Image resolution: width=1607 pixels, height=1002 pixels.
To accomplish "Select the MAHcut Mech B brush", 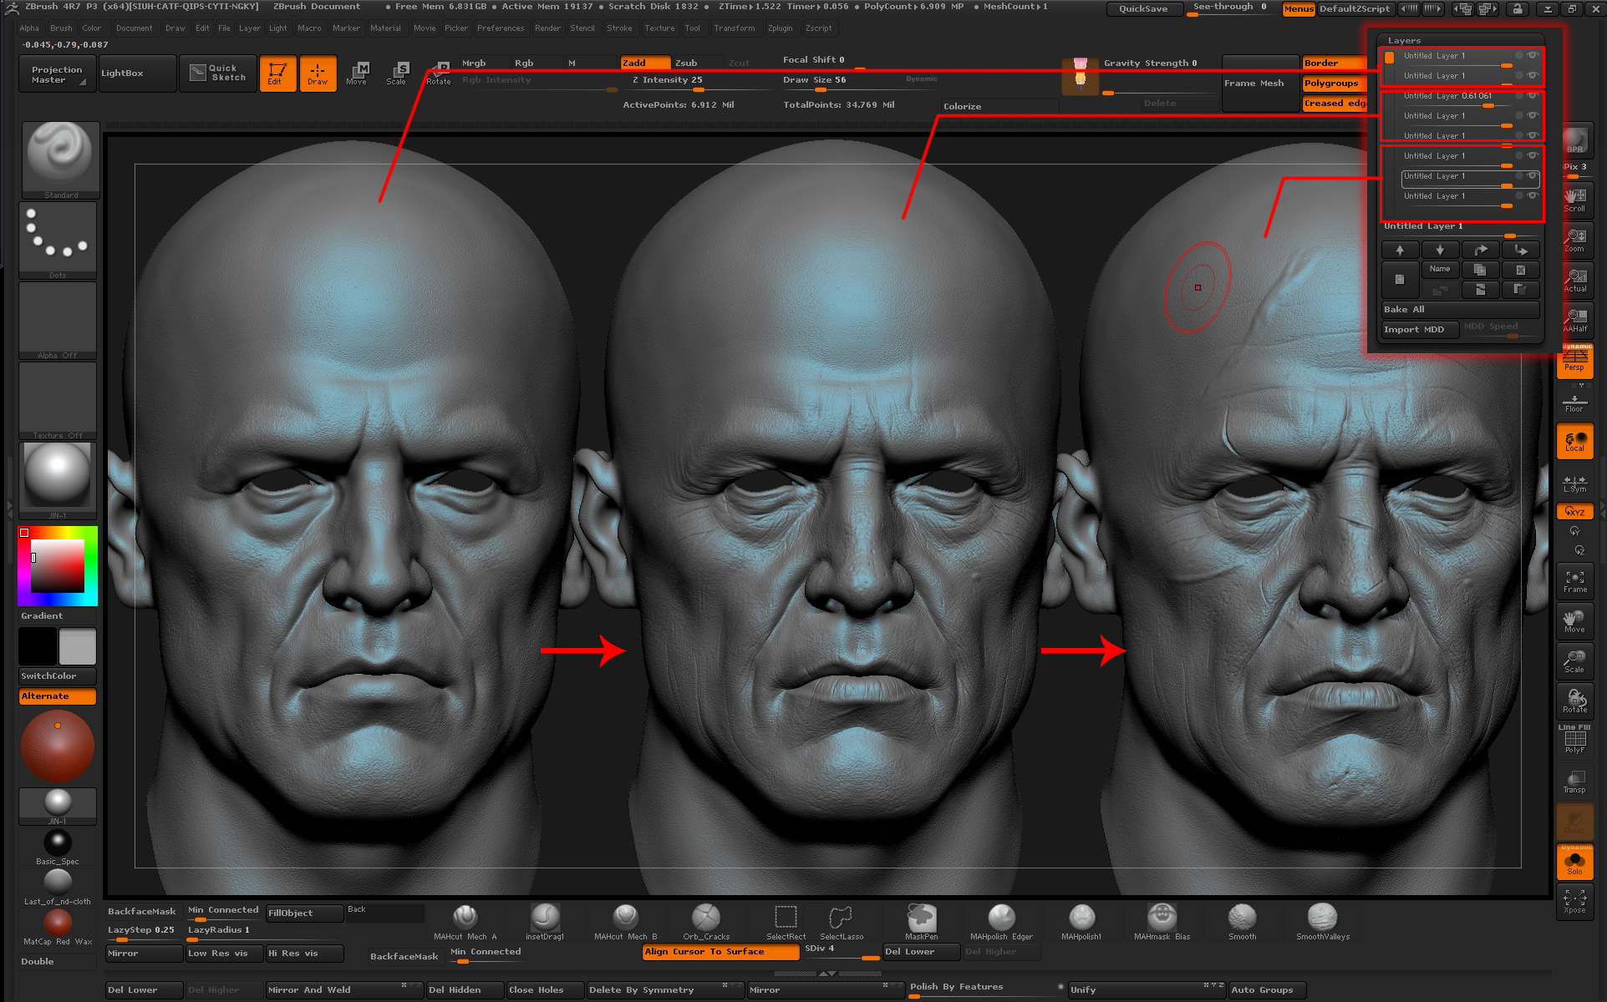I will tap(625, 922).
